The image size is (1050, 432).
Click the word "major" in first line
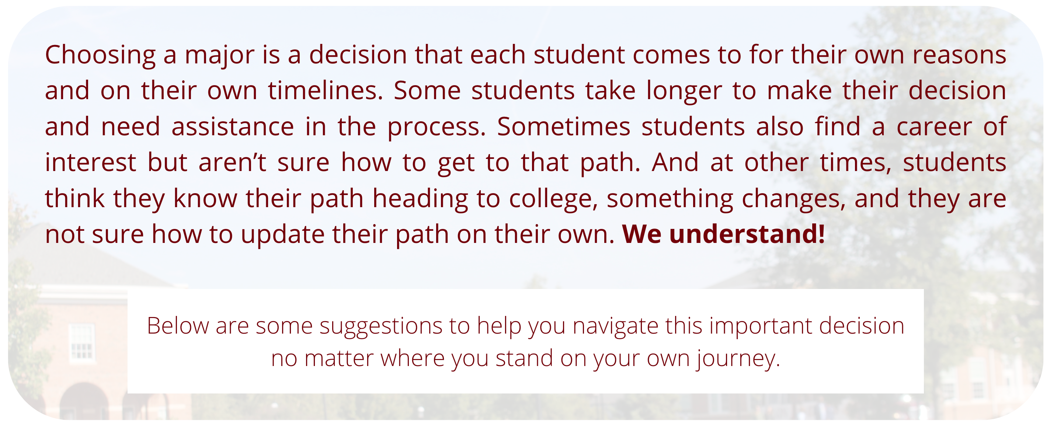coord(220,55)
